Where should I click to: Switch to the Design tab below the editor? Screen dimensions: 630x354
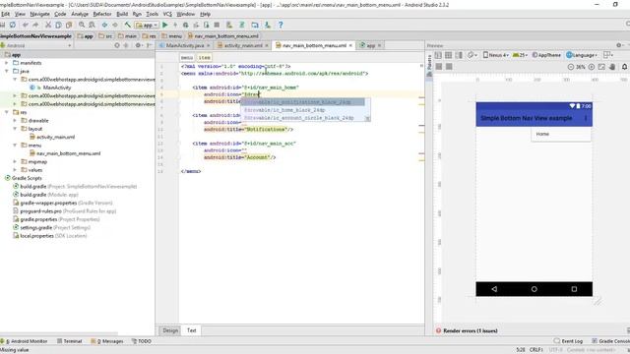click(170, 330)
